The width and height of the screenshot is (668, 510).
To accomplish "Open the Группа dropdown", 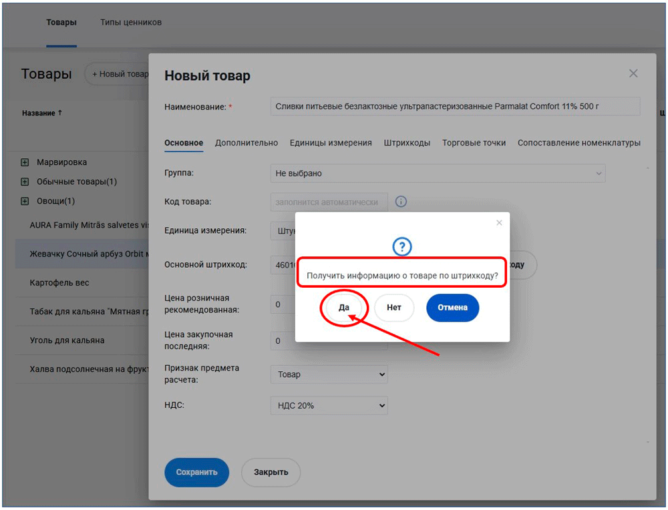I will click(x=438, y=174).
